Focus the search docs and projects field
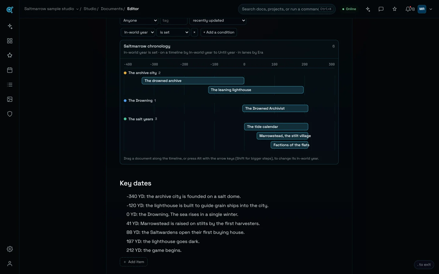The image size is (439, 274). pyautogui.click(x=287, y=9)
